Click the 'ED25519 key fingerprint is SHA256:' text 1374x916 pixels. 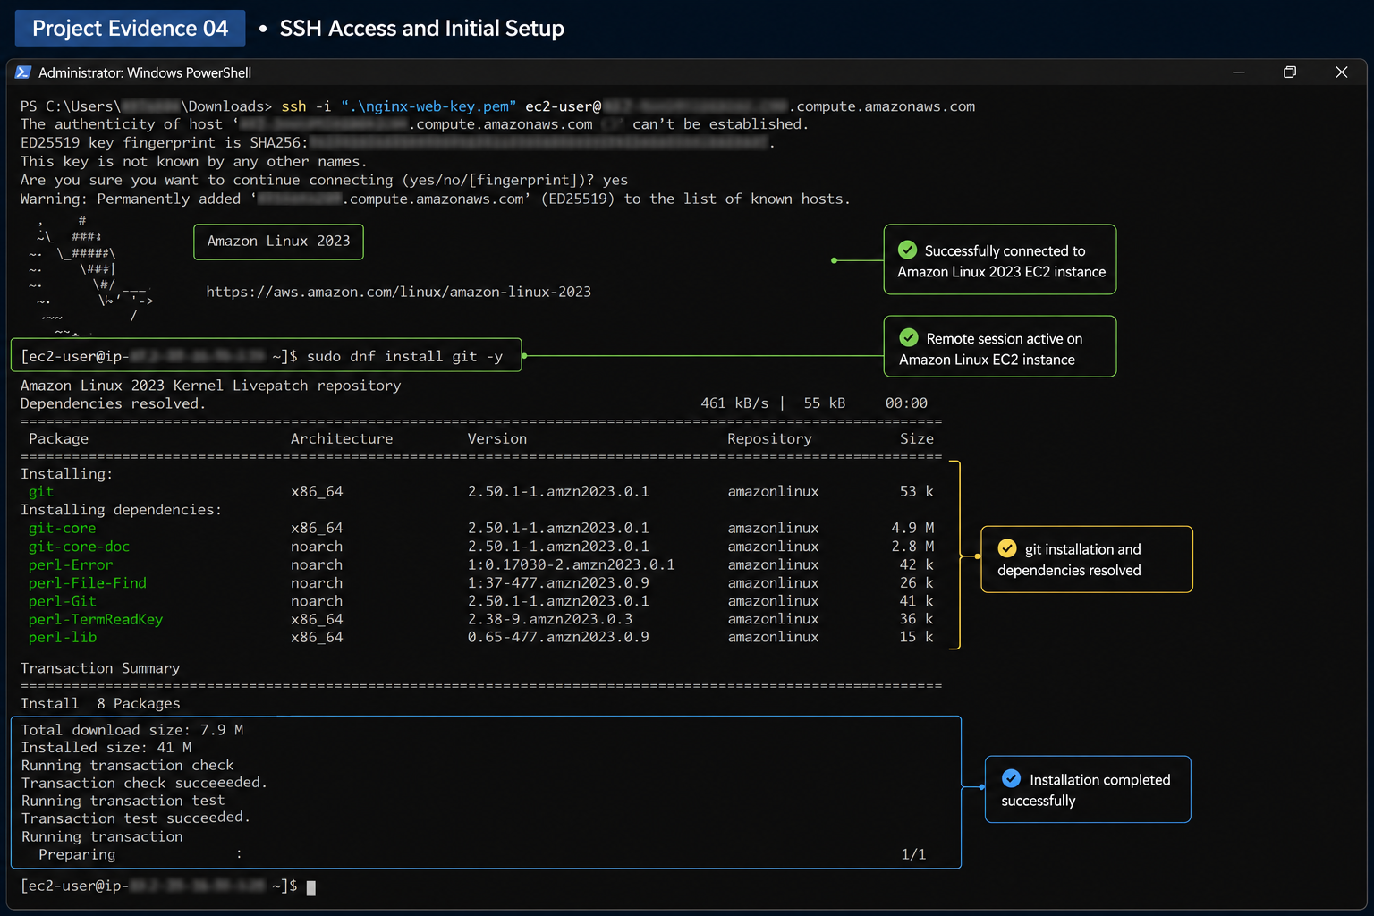point(165,143)
